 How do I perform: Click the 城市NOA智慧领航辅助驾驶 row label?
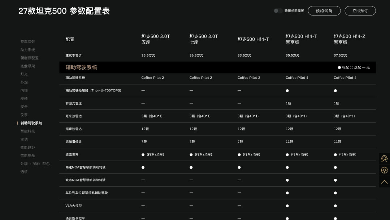click(86, 180)
